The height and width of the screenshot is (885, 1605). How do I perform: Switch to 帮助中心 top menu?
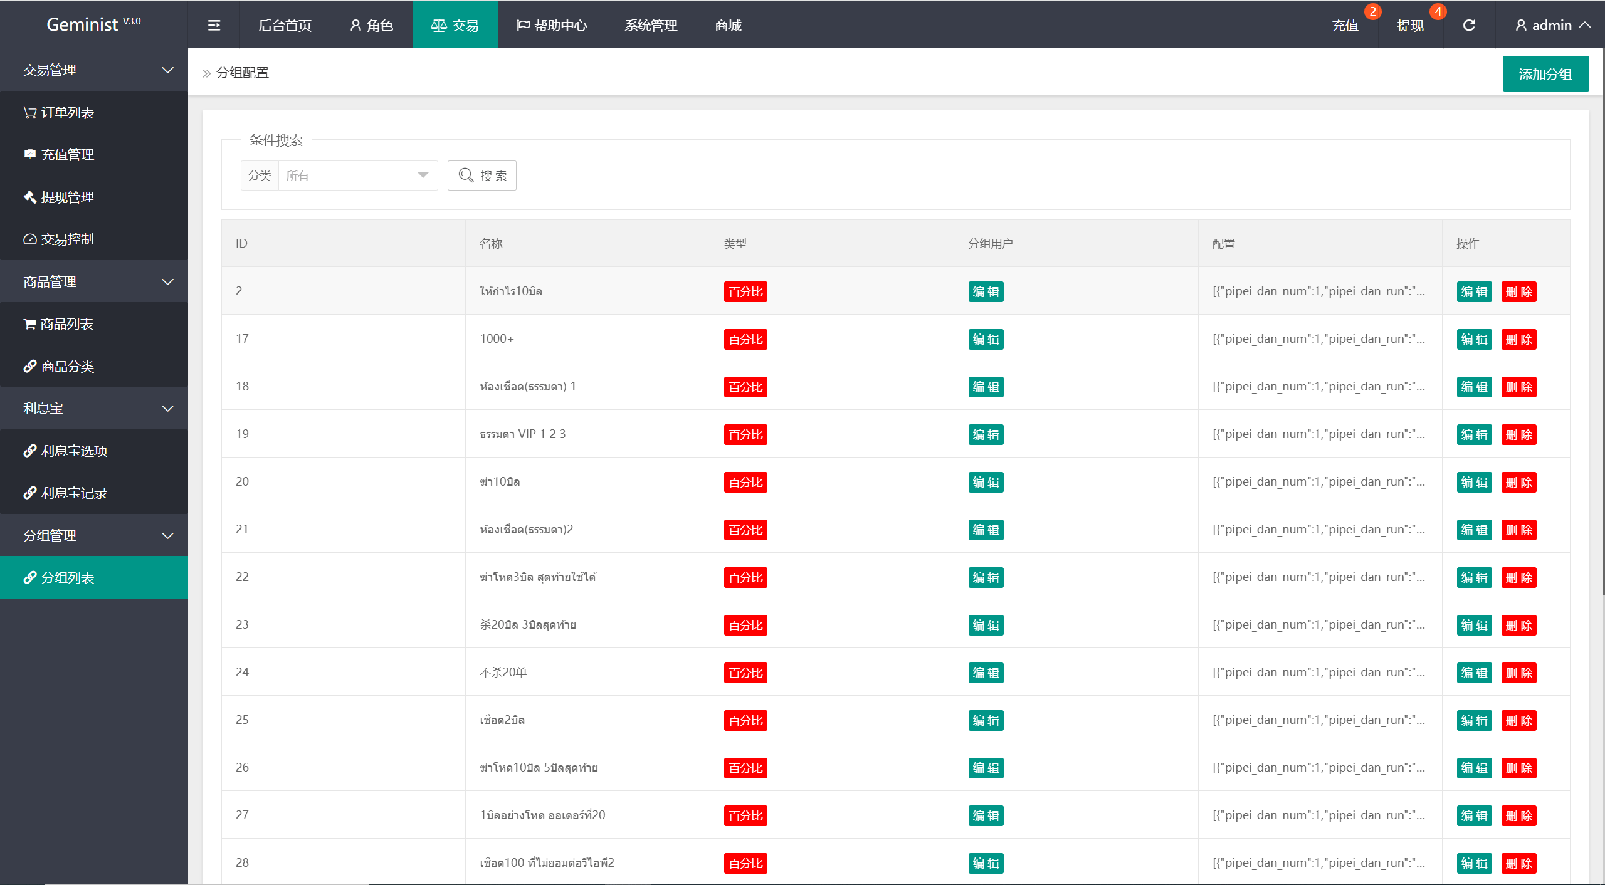click(552, 25)
